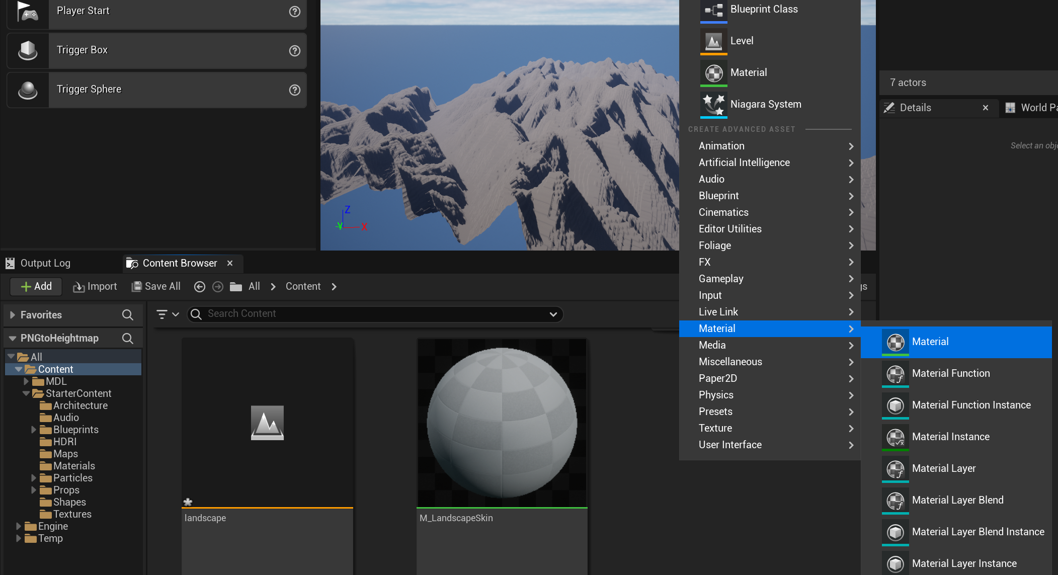Click the Material Function icon in submenu

896,374
